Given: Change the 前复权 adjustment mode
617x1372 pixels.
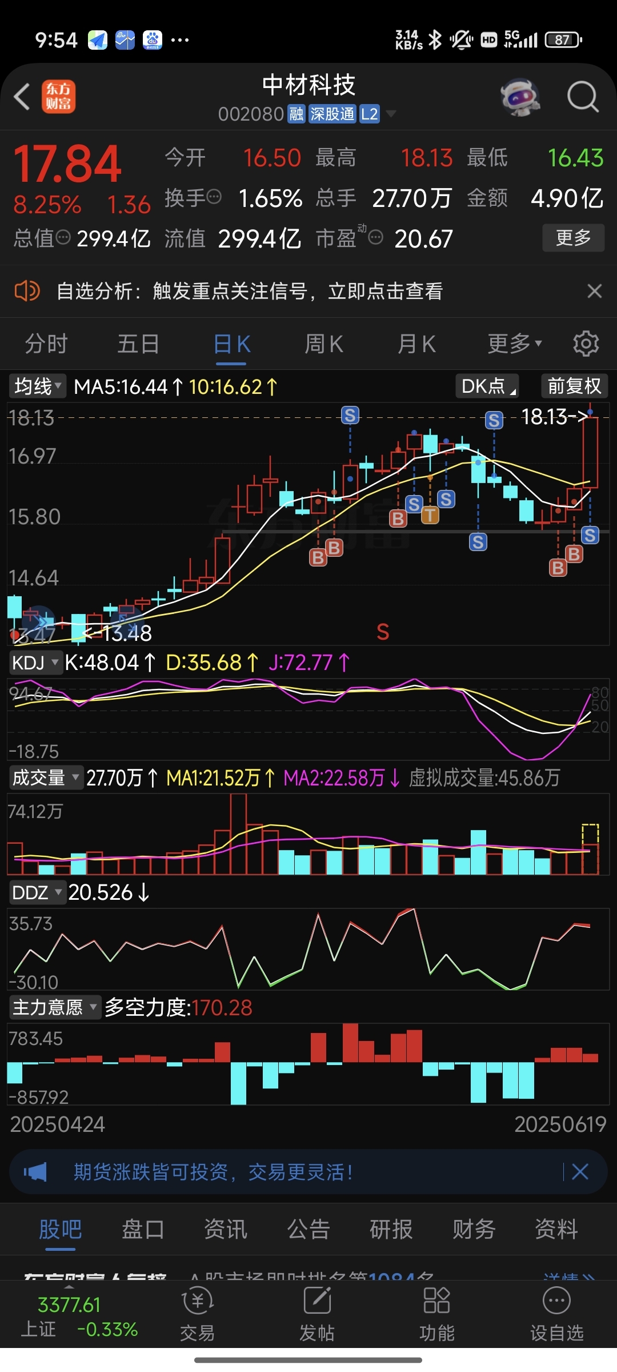Looking at the screenshot, I should [574, 386].
